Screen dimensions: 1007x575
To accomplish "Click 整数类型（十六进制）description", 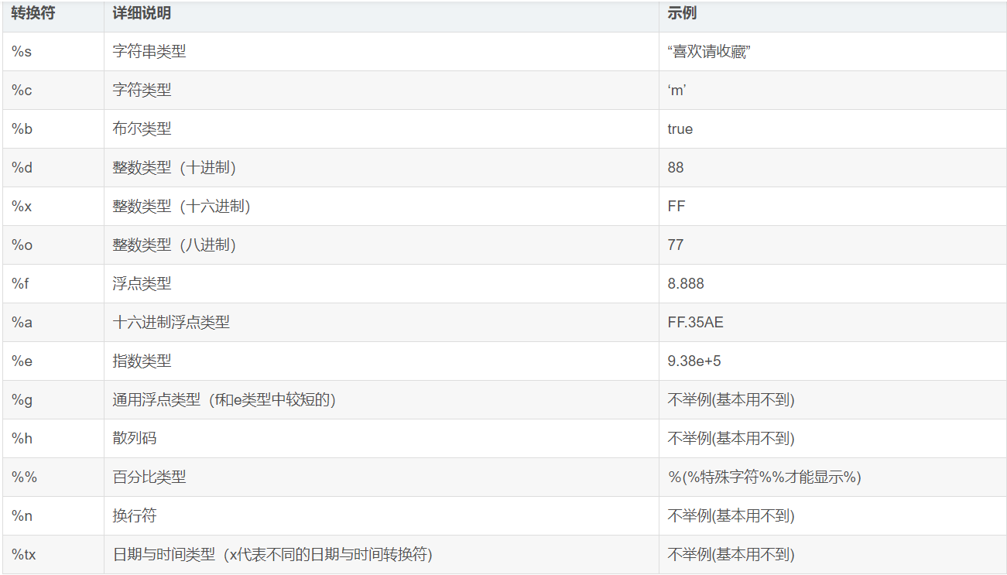I will (182, 207).
